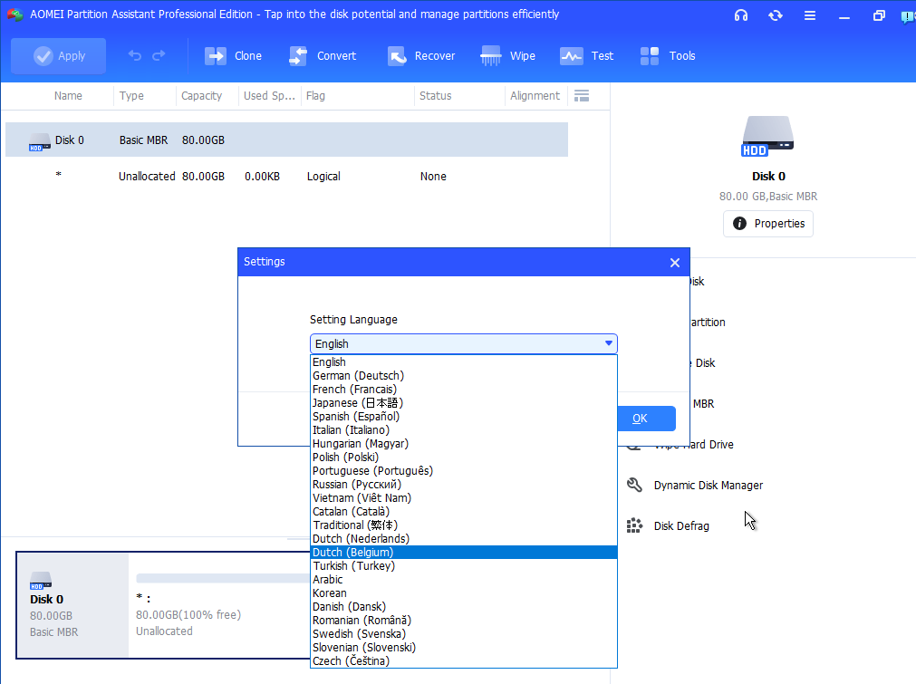Image resolution: width=916 pixels, height=684 pixels.
Task: Select German (Deutsch) from the language list
Action: [x=358, y=376]
